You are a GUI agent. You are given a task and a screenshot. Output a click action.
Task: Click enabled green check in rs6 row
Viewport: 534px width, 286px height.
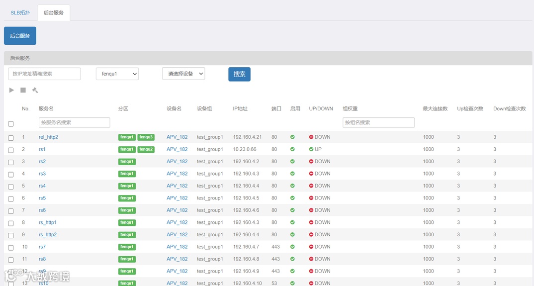(292, 210)
